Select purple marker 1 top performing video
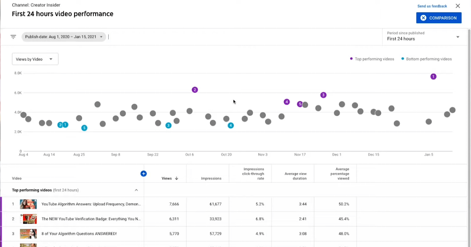Image resolution: width=471 pixels, height=247 pixels. click(433, 76)
